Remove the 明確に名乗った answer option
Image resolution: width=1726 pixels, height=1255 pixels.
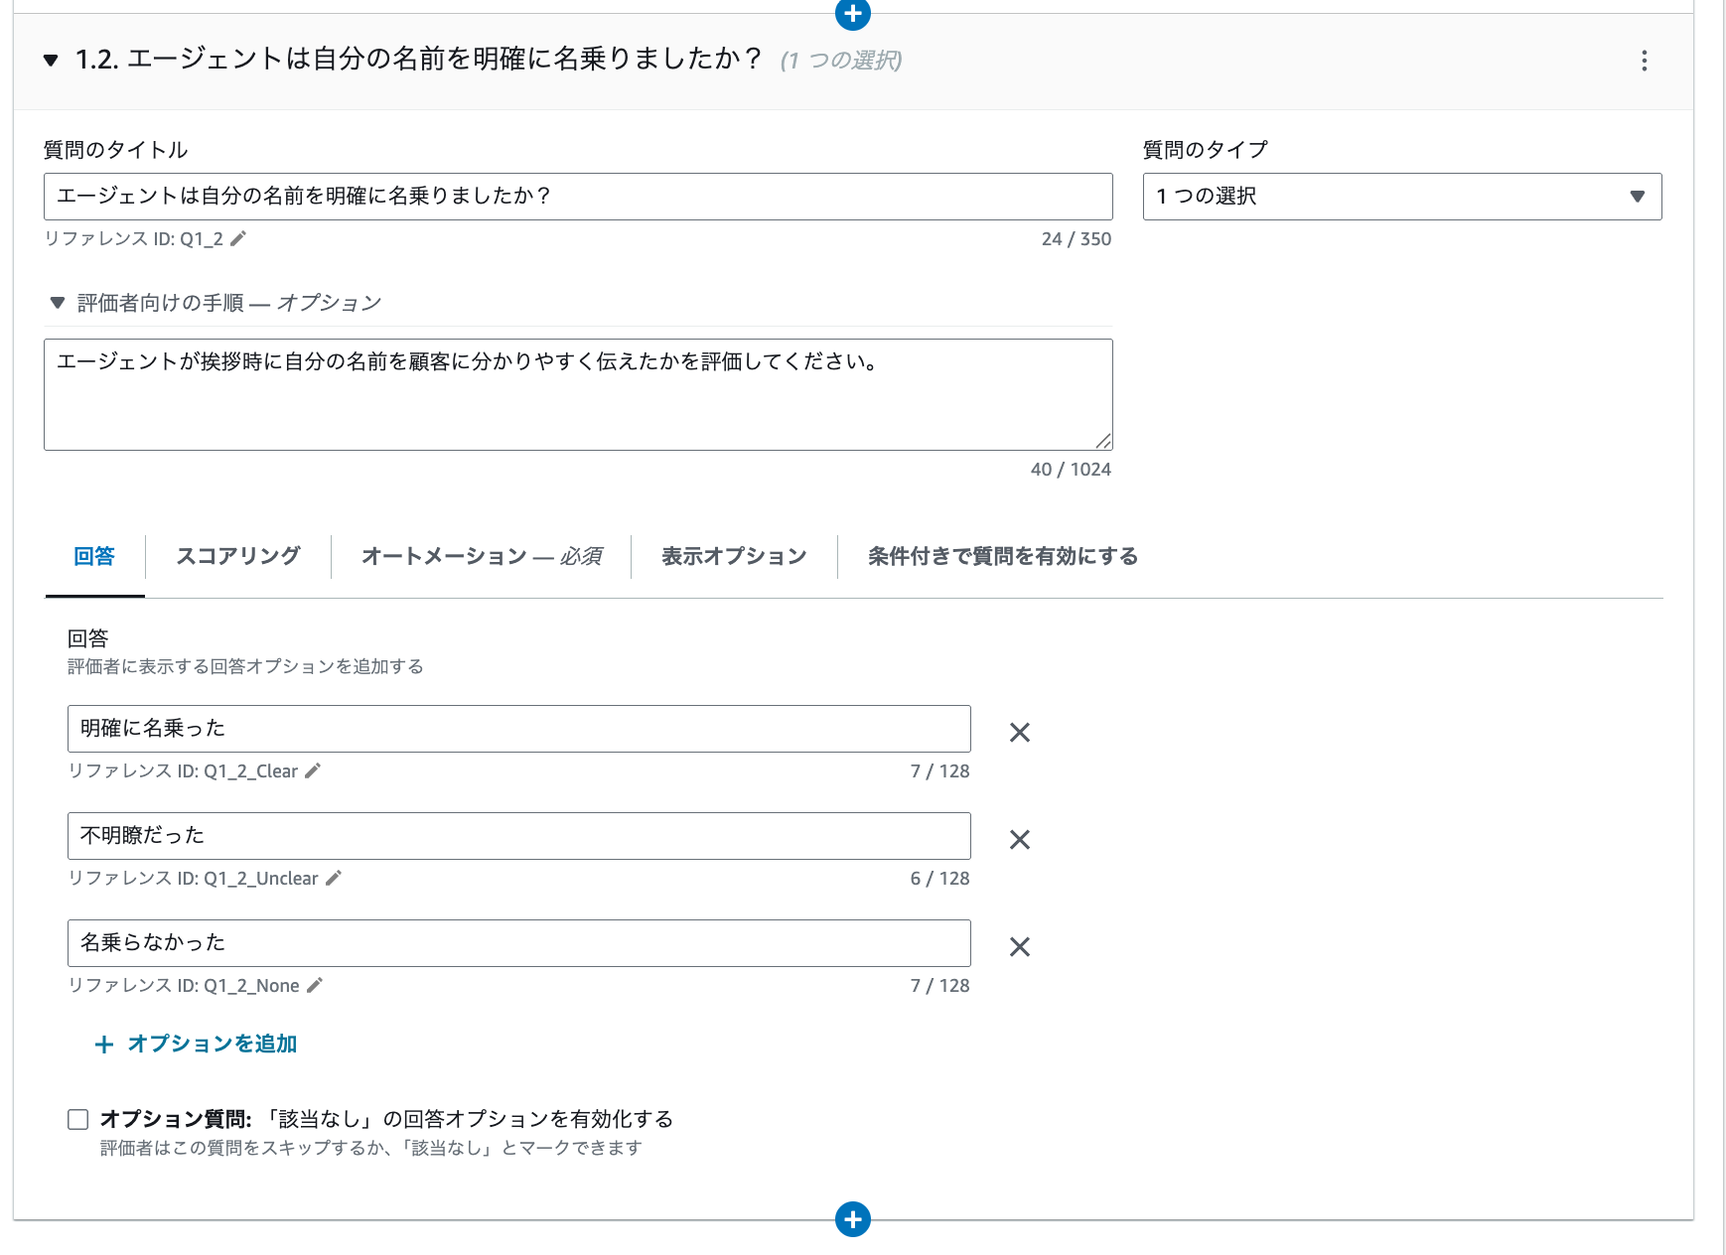click(x=1020, y=733)
